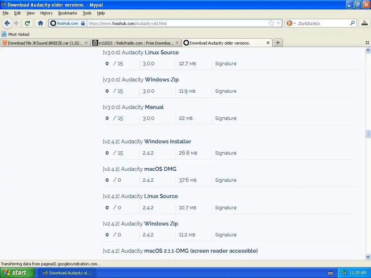Open the Bookmarks menu

pyautogui.click(x=68, y=13)
